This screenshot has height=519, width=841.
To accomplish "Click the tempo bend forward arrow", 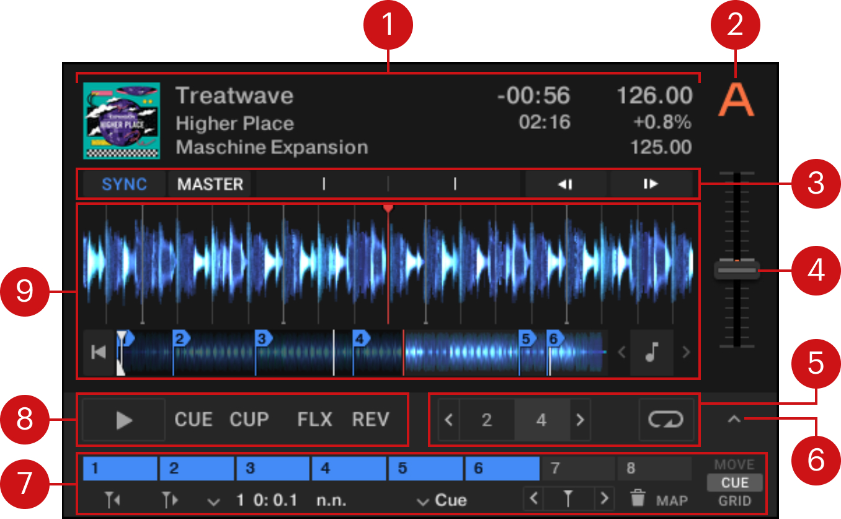I will coord(651,184).
